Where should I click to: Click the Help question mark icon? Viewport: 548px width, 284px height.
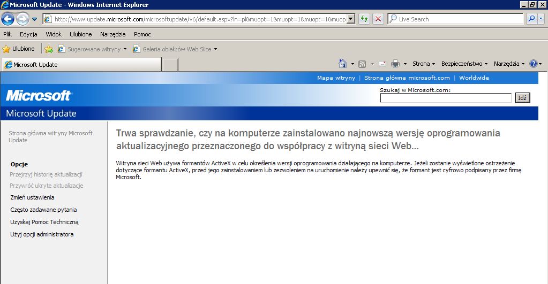pyautogui.click(x=534, y=64)
